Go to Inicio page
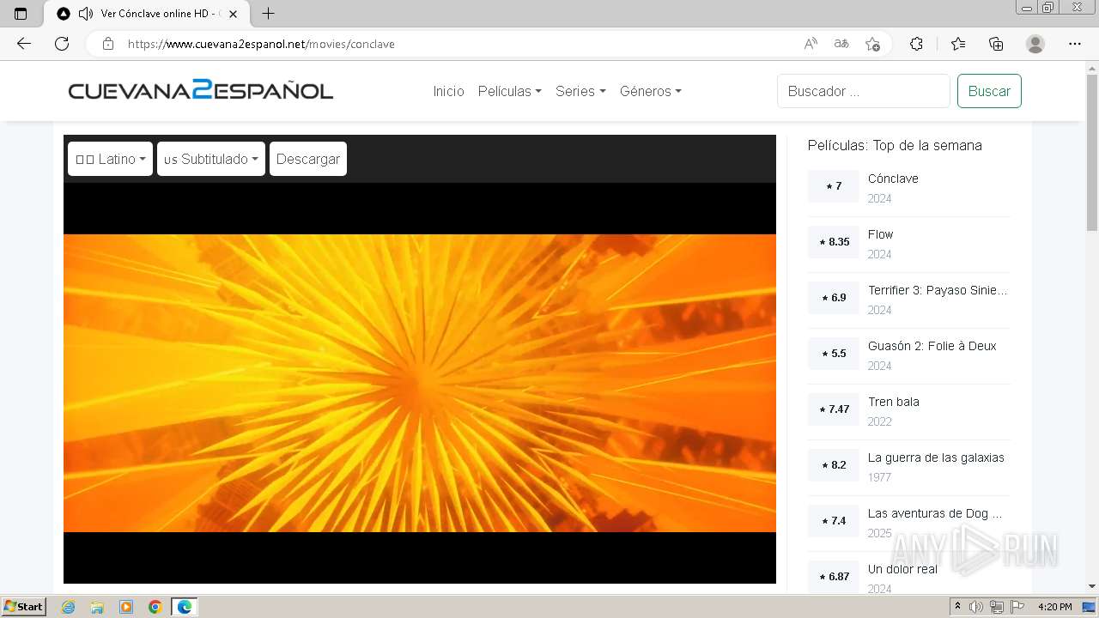This screenshot has width=1099, height=618. click(x=448, y=91)
